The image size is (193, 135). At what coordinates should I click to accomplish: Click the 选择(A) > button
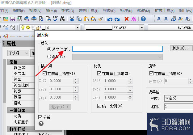point(60,107)
